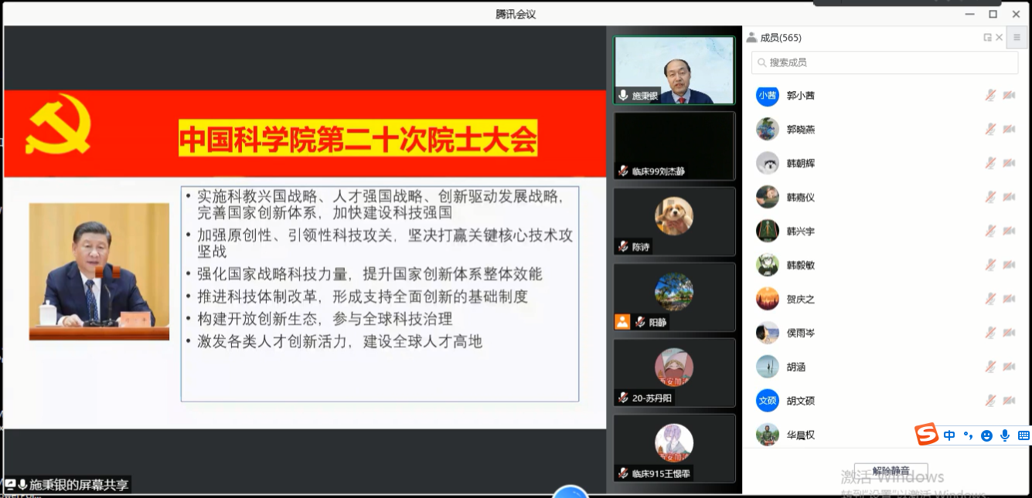Click 贺庆之's sunset avatar

(x=768, y=299)
